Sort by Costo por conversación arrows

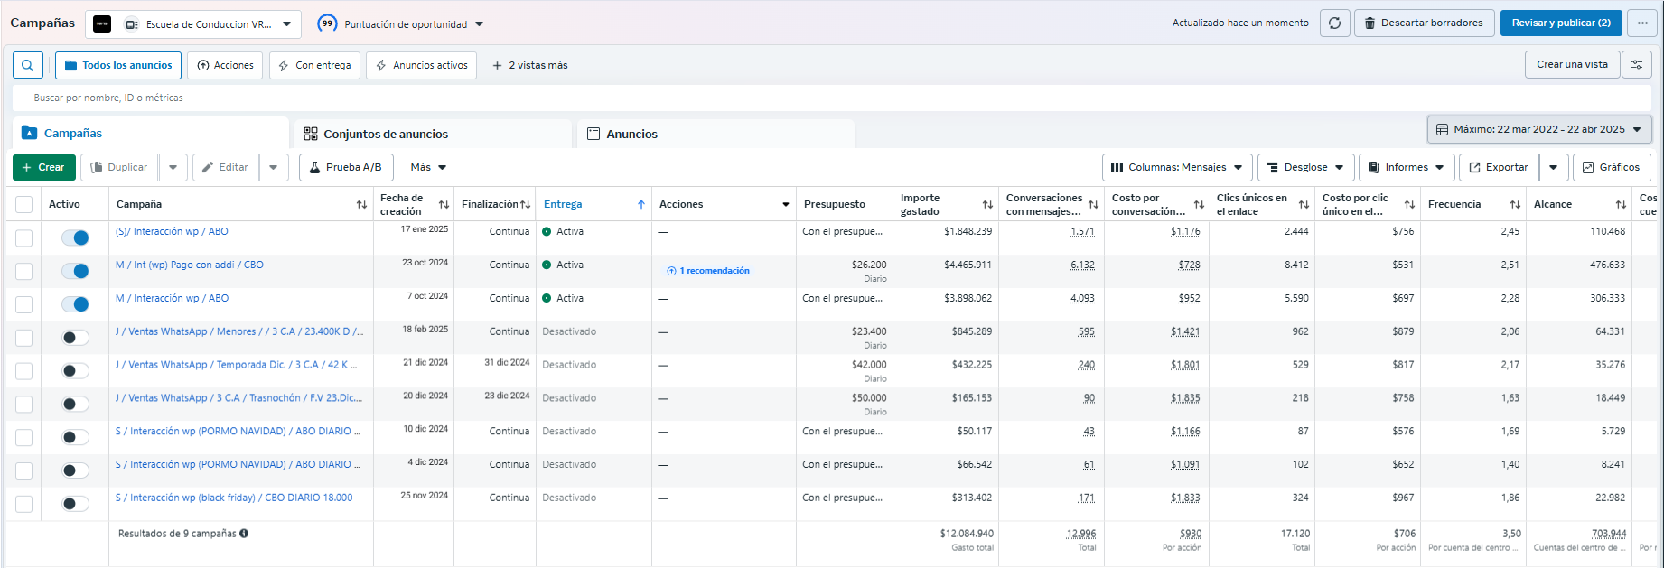(1199, 205)
